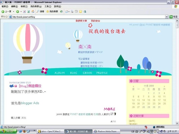
Task: Open the Discuss yellow note icon
Action: tap(81, 11)
